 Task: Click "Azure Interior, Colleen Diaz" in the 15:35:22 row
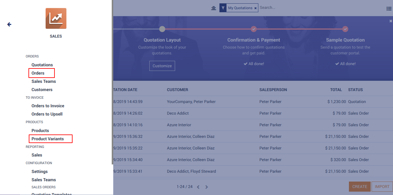click(x=191, y=148)
